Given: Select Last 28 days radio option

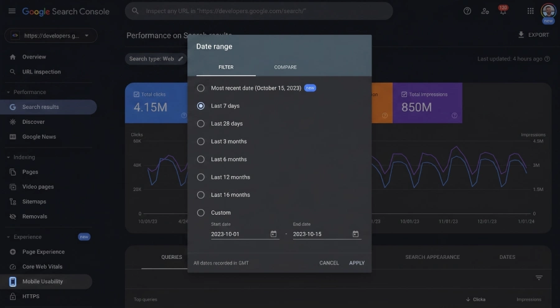Looking at the screenshot, I should 201,124.
